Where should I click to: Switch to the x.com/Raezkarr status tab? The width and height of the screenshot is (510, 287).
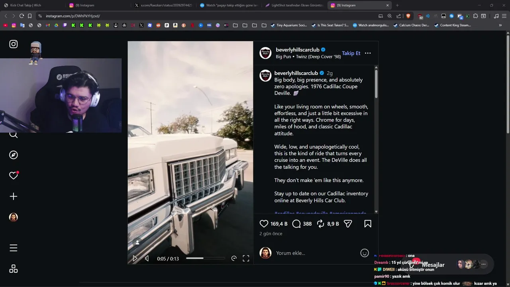163,5
